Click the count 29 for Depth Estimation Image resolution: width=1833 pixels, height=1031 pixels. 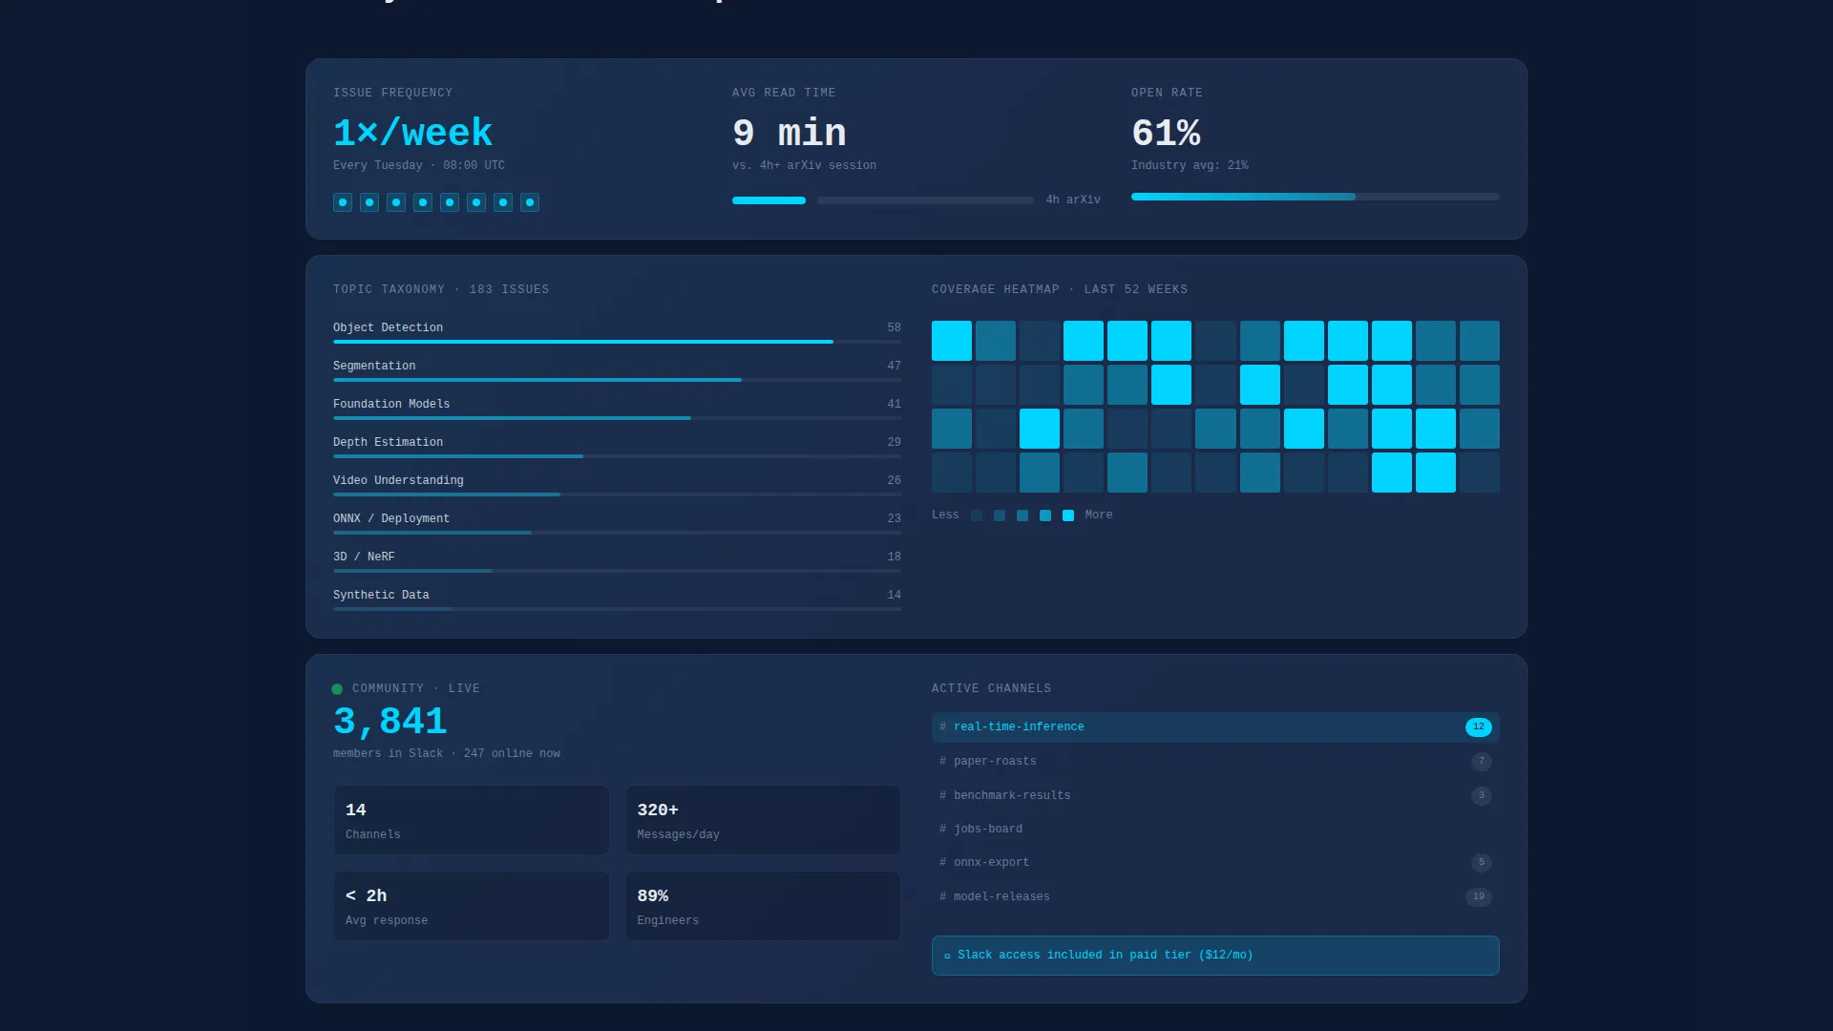[894, 442]
